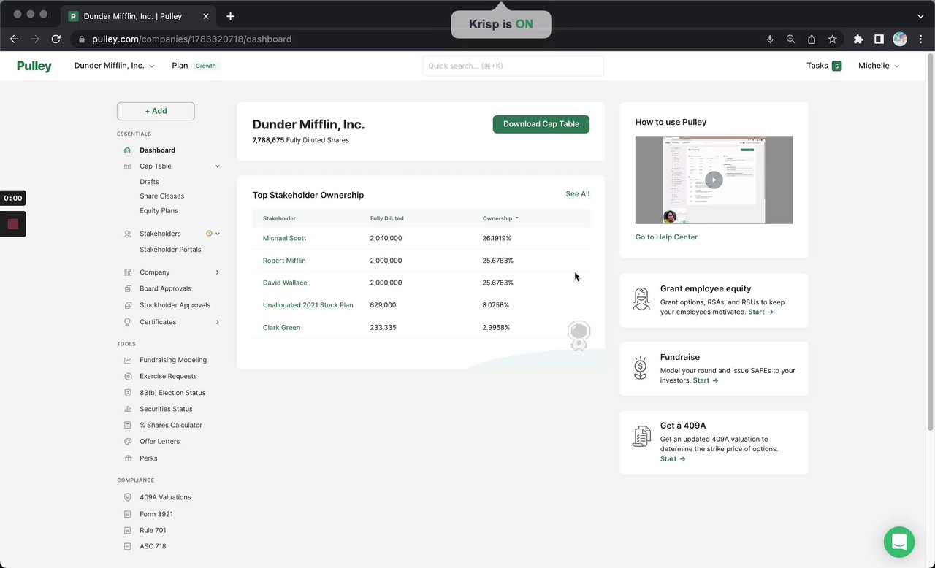Click the Perks bag icon
This screenshot has width=935, height=568.
pos(128,458)
